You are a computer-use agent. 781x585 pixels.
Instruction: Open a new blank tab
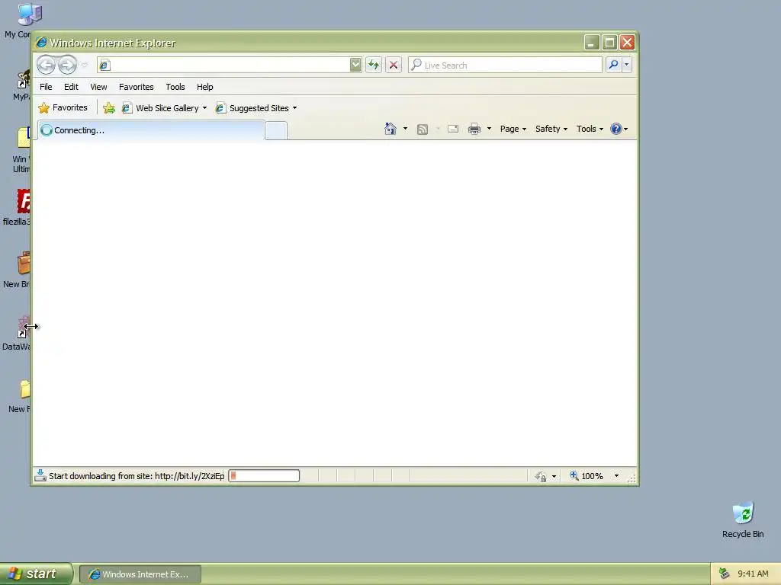276,131
